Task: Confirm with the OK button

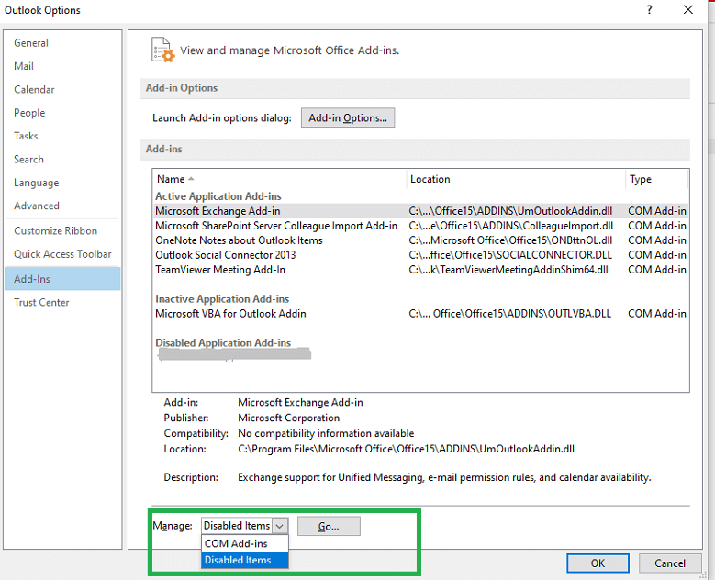Action: click(598, 563)
